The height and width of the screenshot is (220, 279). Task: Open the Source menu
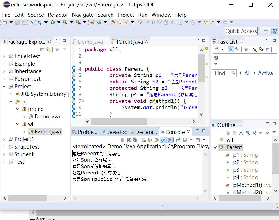(x=36, y=15)
